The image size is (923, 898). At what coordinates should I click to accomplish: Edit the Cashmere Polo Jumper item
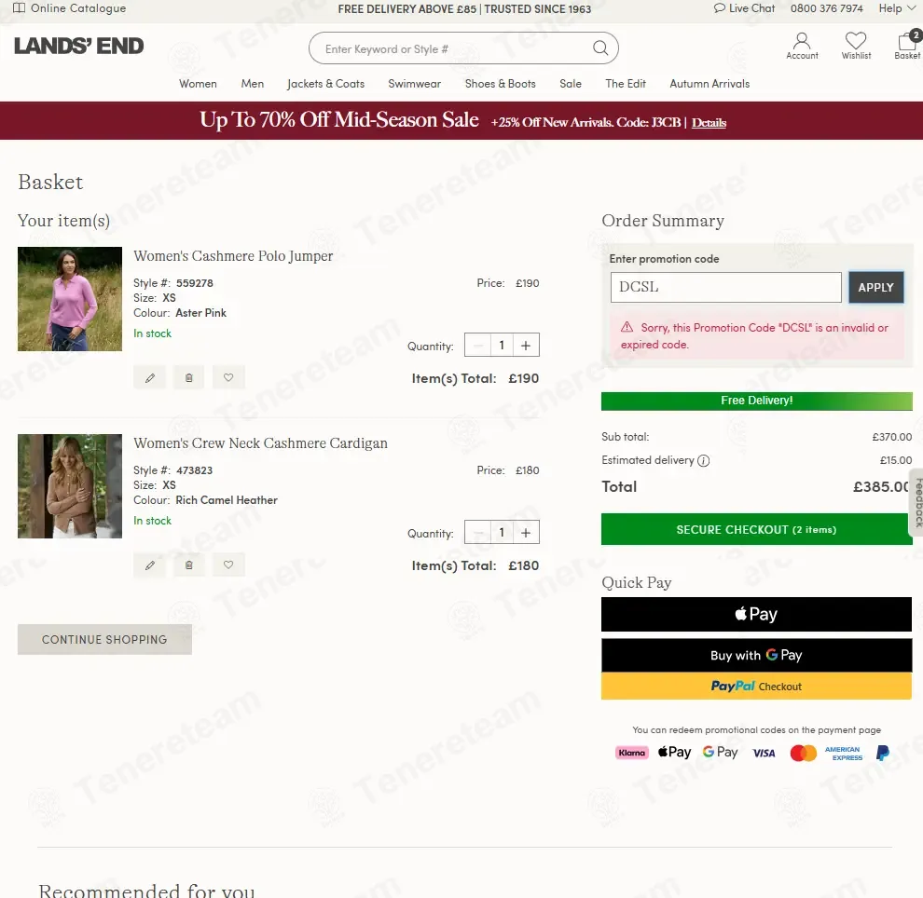click(x=149, y=377)
